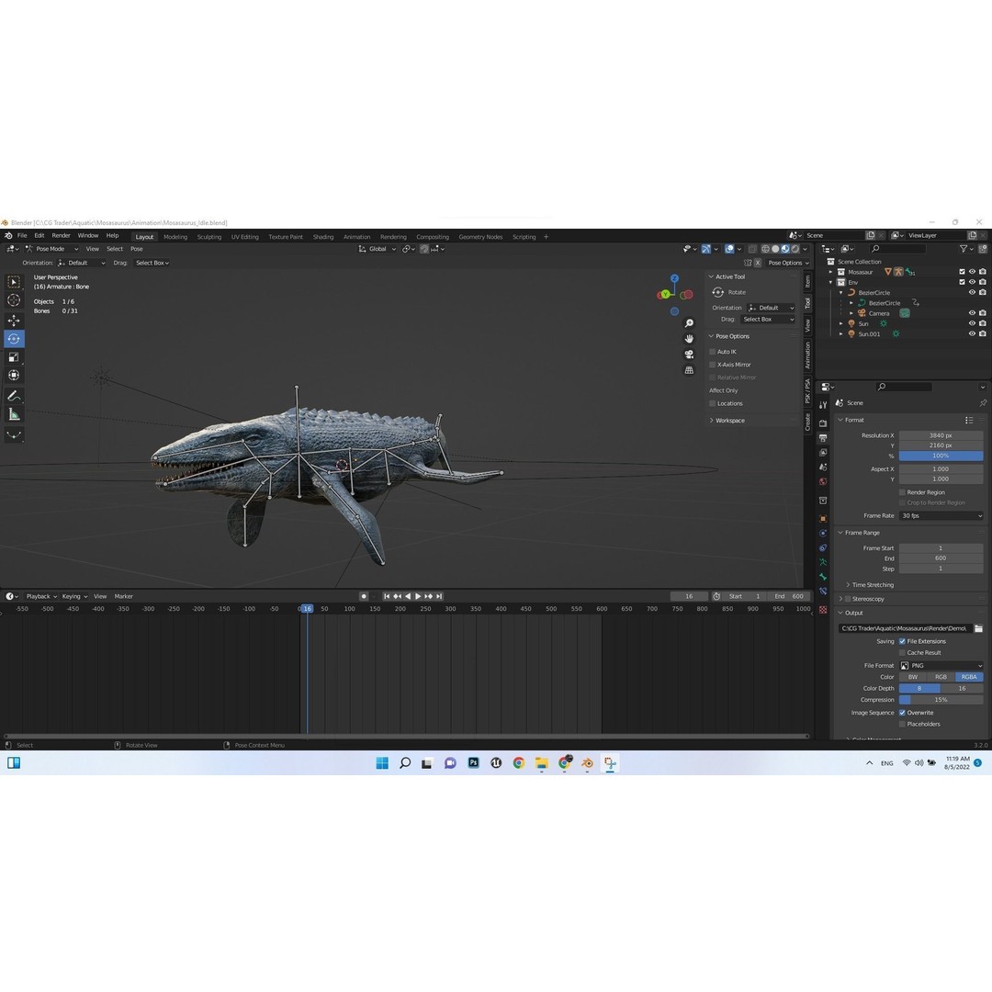The width and height of the screenshot is (992, 992).
Task: Open Photoshop from Windows taskbar
Action: [x=473, y=763]
